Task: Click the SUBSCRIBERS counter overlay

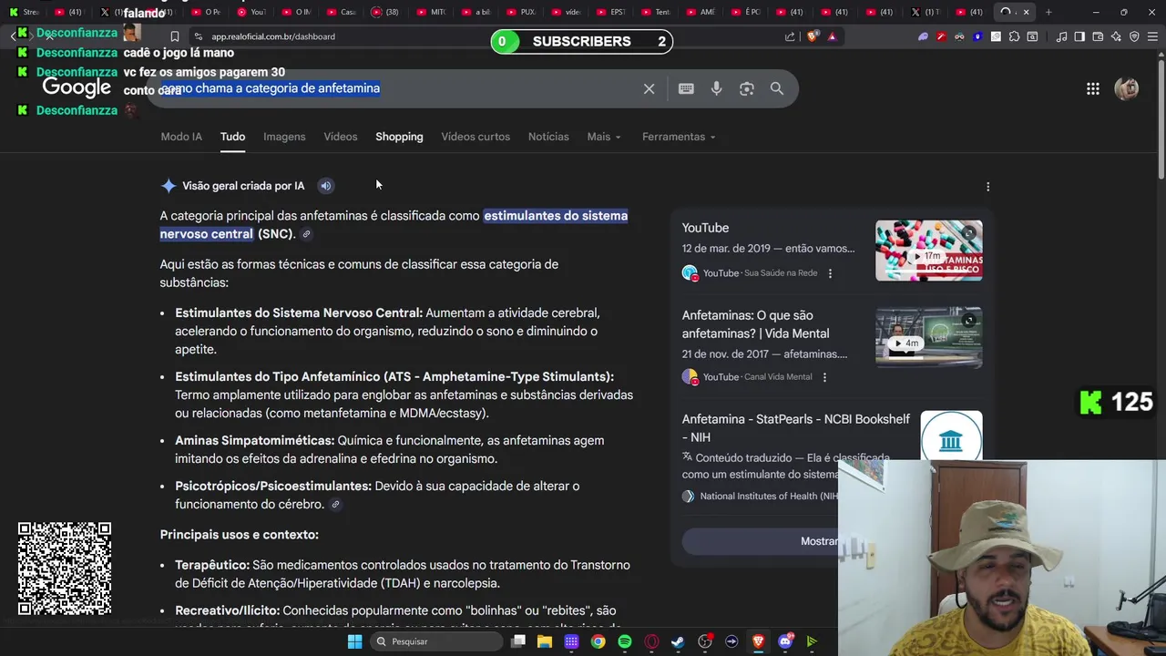Action: tap(582, 41)
